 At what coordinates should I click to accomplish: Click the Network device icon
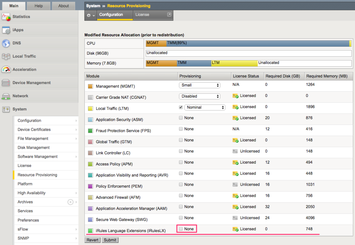click(6, 96)
